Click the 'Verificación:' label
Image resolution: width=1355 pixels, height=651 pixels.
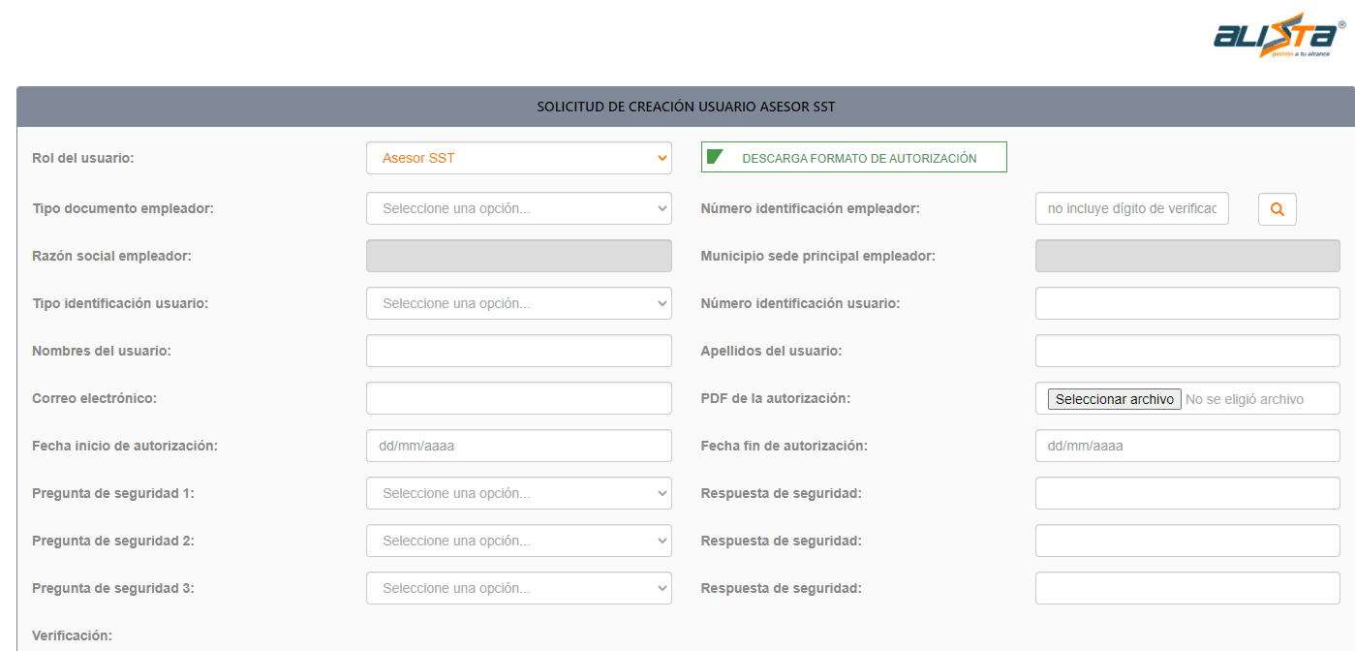tap(72, 635)
